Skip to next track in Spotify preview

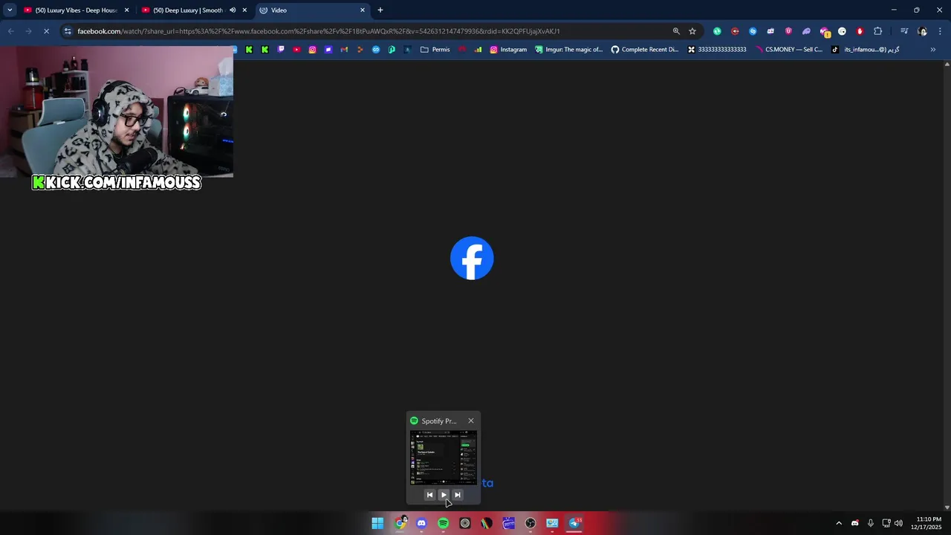click(458, 495)
